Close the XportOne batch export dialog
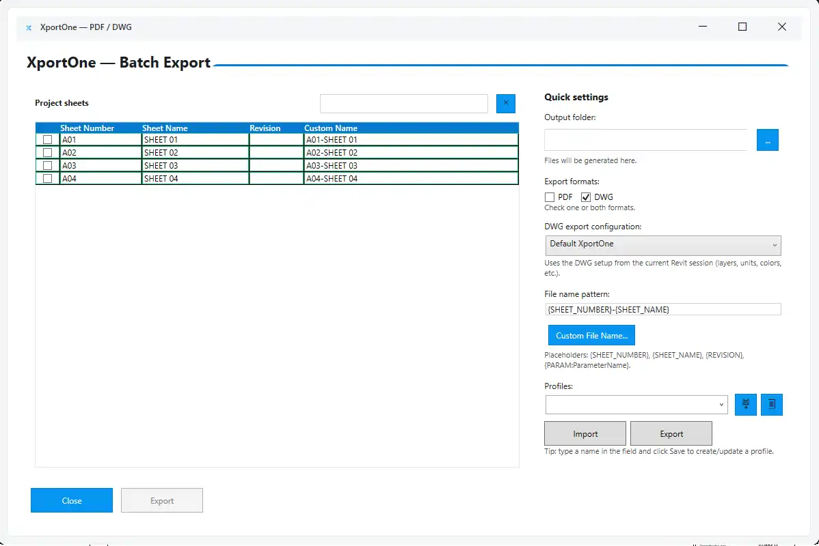This screenshot has width=819, height=546. tap(71, 500)
